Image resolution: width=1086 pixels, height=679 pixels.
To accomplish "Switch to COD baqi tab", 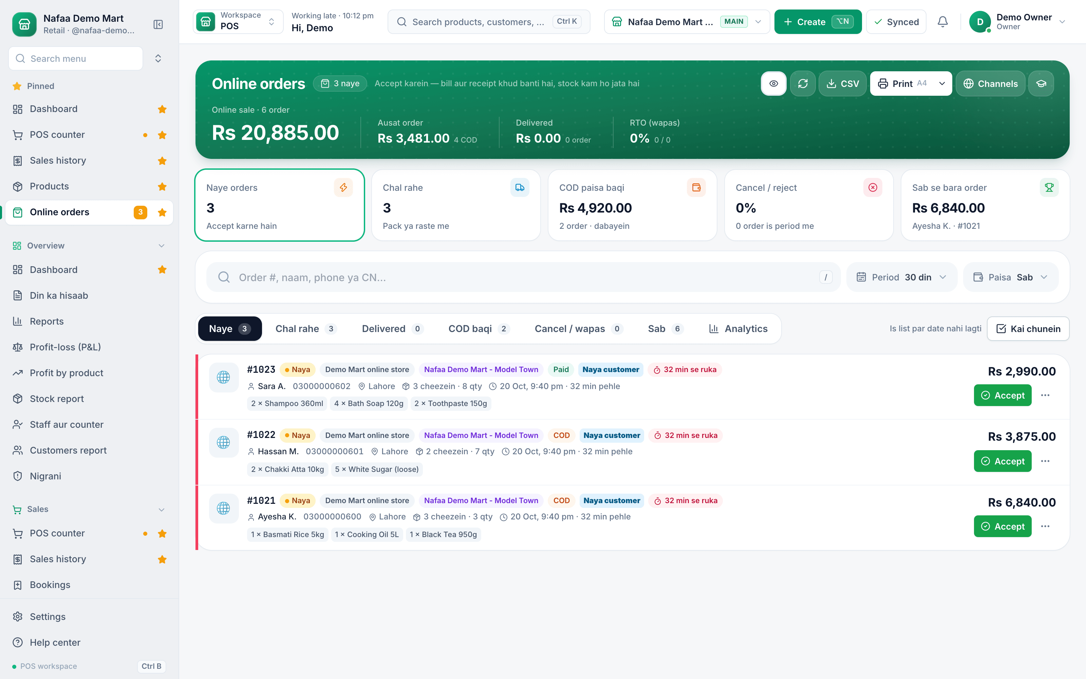I will tap(479, 329).
